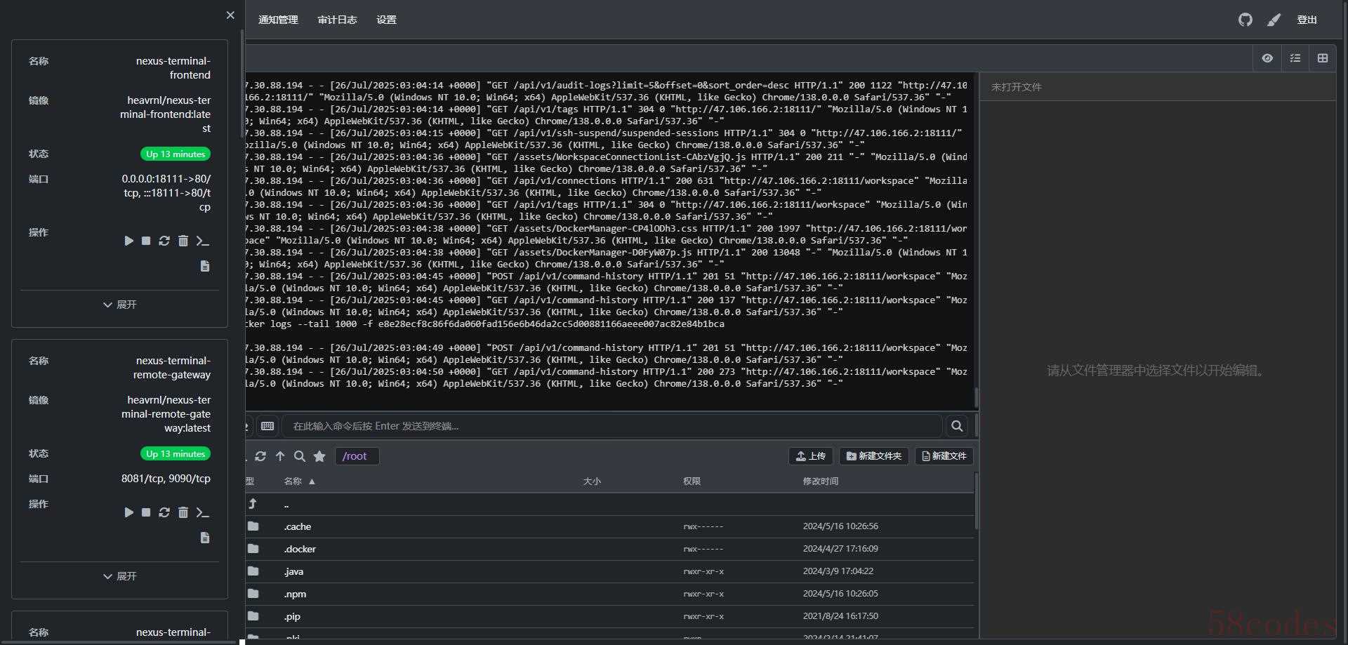Toggle the virtual keyboard icon
This screenshot has height=645, width=1348.
coord(267,426)
